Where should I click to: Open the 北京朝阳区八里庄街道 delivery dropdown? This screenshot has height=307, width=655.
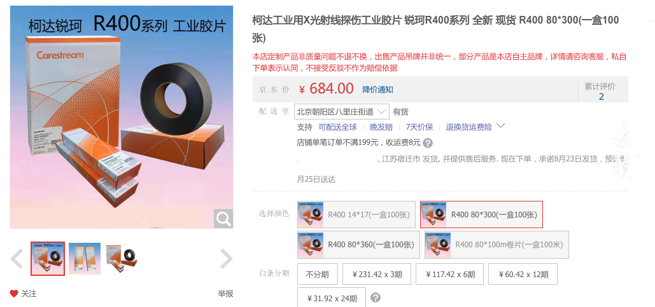[342, 111]
